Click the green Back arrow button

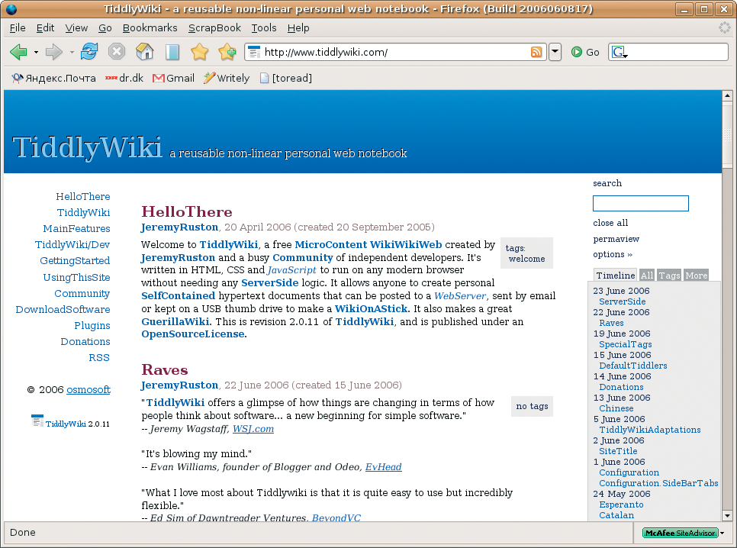click(19, 52)
